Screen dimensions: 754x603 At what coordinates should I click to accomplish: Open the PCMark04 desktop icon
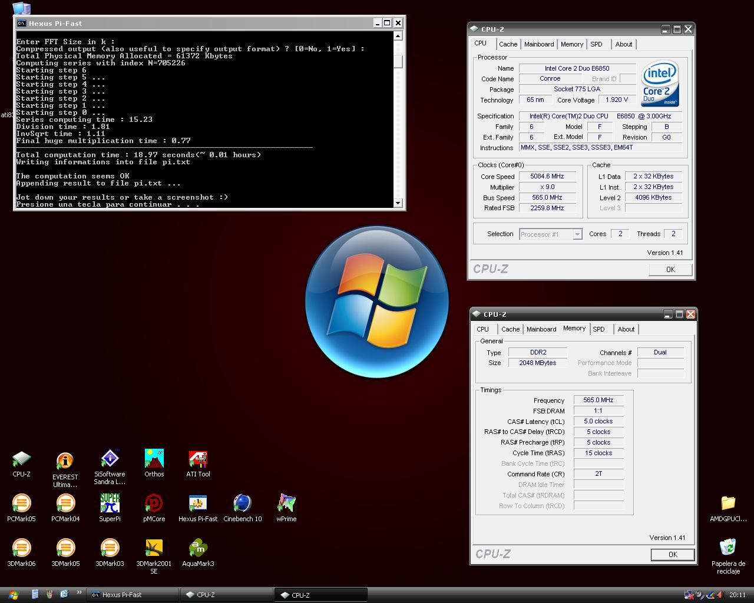[x=65, y=508]
